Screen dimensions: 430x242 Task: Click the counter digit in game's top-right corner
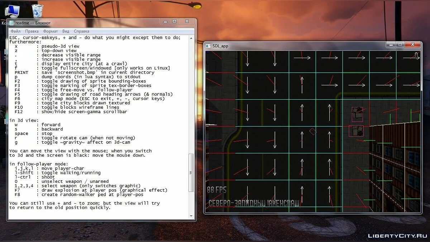416,56
